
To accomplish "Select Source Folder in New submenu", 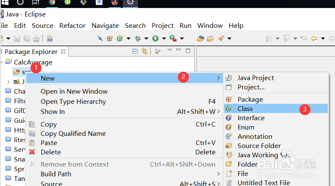I will tap(276, 146).
